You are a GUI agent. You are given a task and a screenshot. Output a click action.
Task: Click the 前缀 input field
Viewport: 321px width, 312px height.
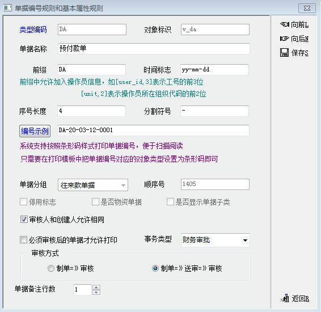point(91,70)
